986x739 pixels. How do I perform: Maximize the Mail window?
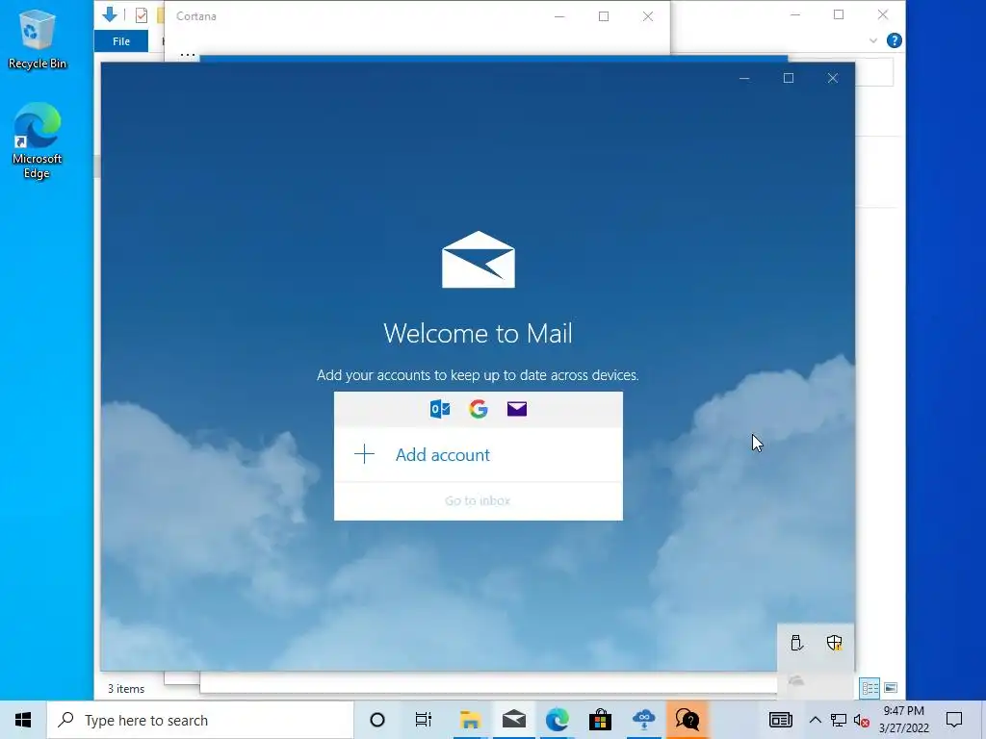coord(789,78)
